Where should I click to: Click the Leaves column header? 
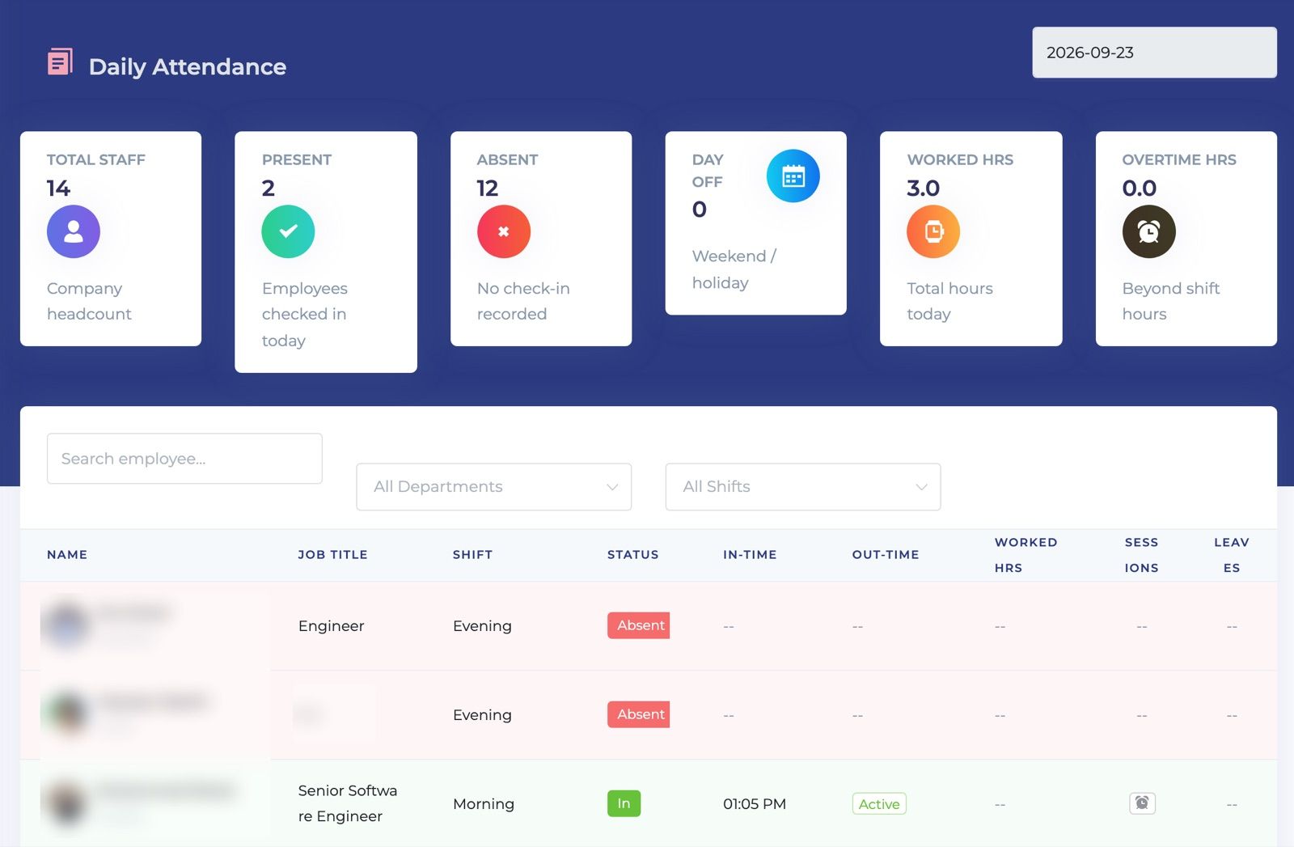point(1232,555)
